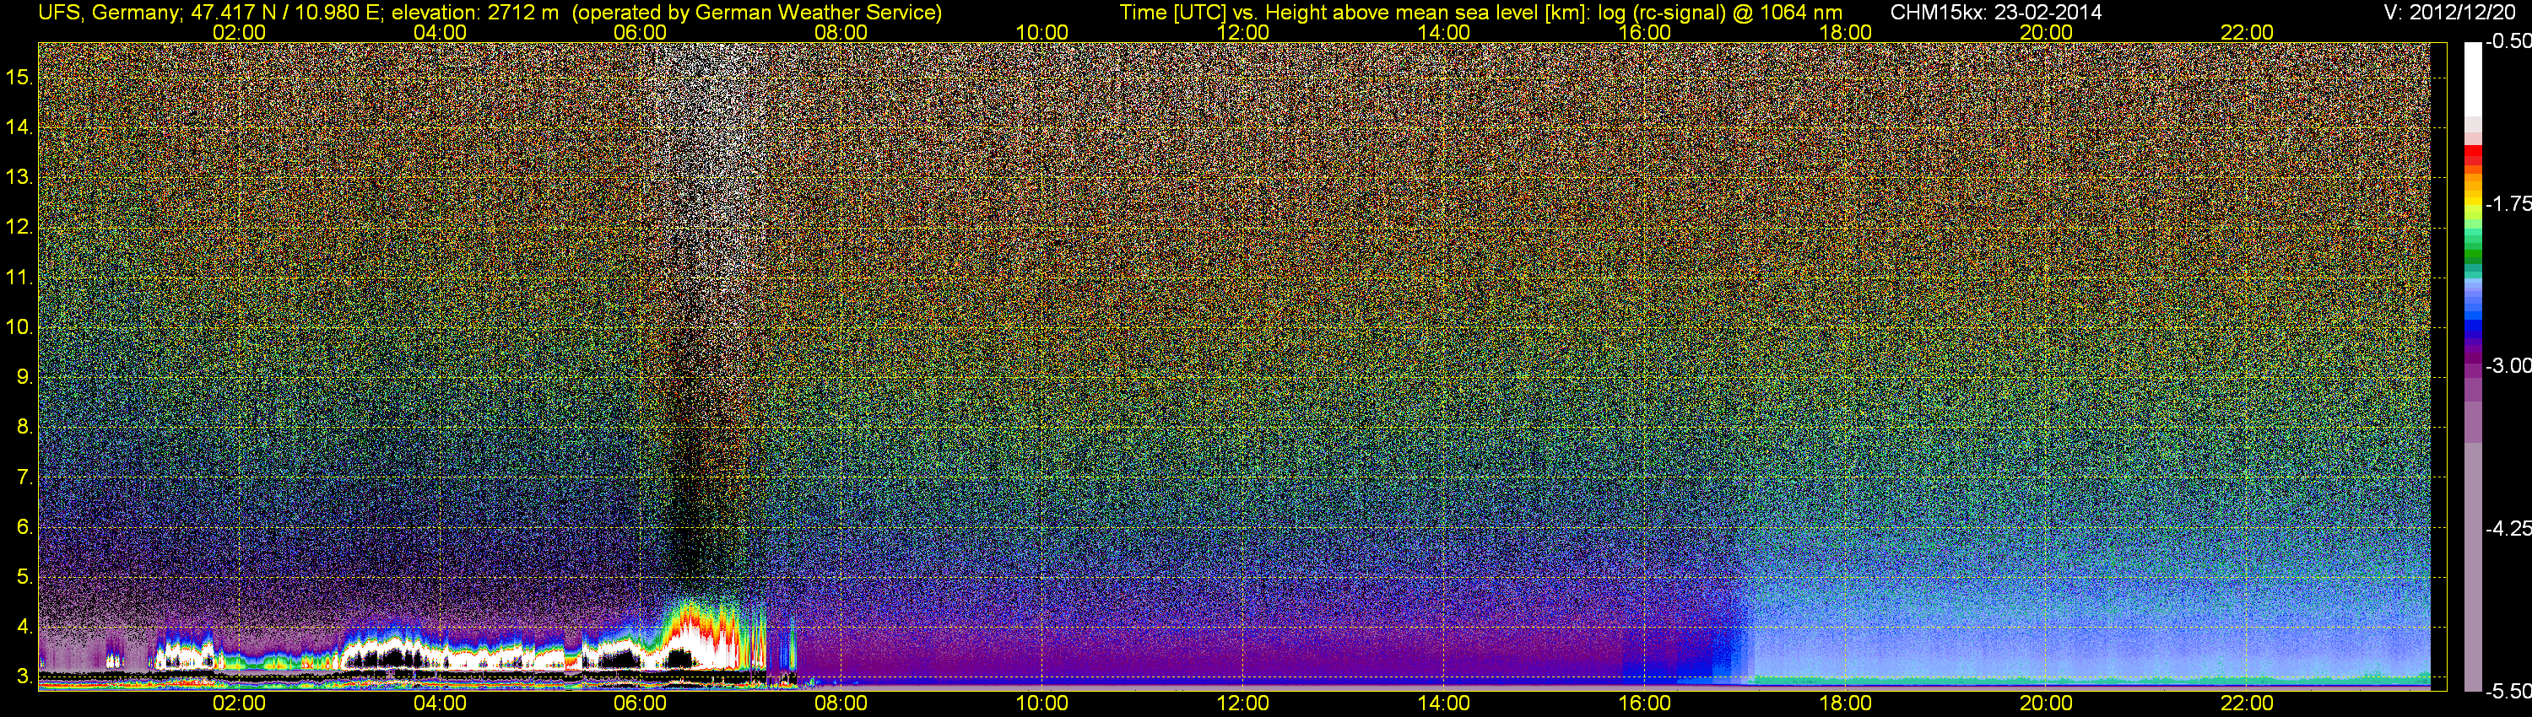Click the '18:00' label on the top time axis
The height and width of the screenshot is (717, 2532).
pyautogui.click(x=1846, y=32)
